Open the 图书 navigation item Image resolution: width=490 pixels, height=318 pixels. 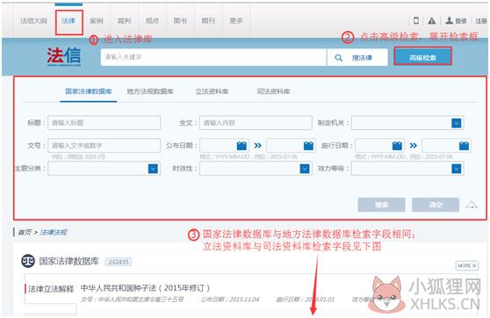[x=180, y=20]
